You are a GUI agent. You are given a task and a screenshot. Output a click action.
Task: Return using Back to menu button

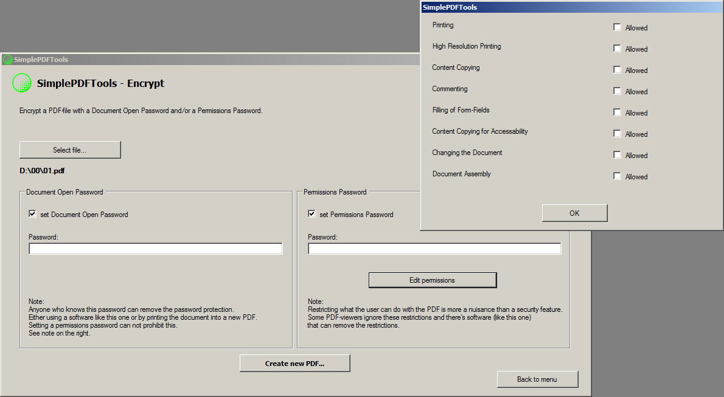(x=537, y=379)
